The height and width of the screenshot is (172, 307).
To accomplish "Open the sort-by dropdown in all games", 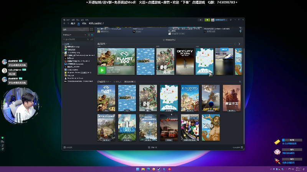I will (130, 82).
